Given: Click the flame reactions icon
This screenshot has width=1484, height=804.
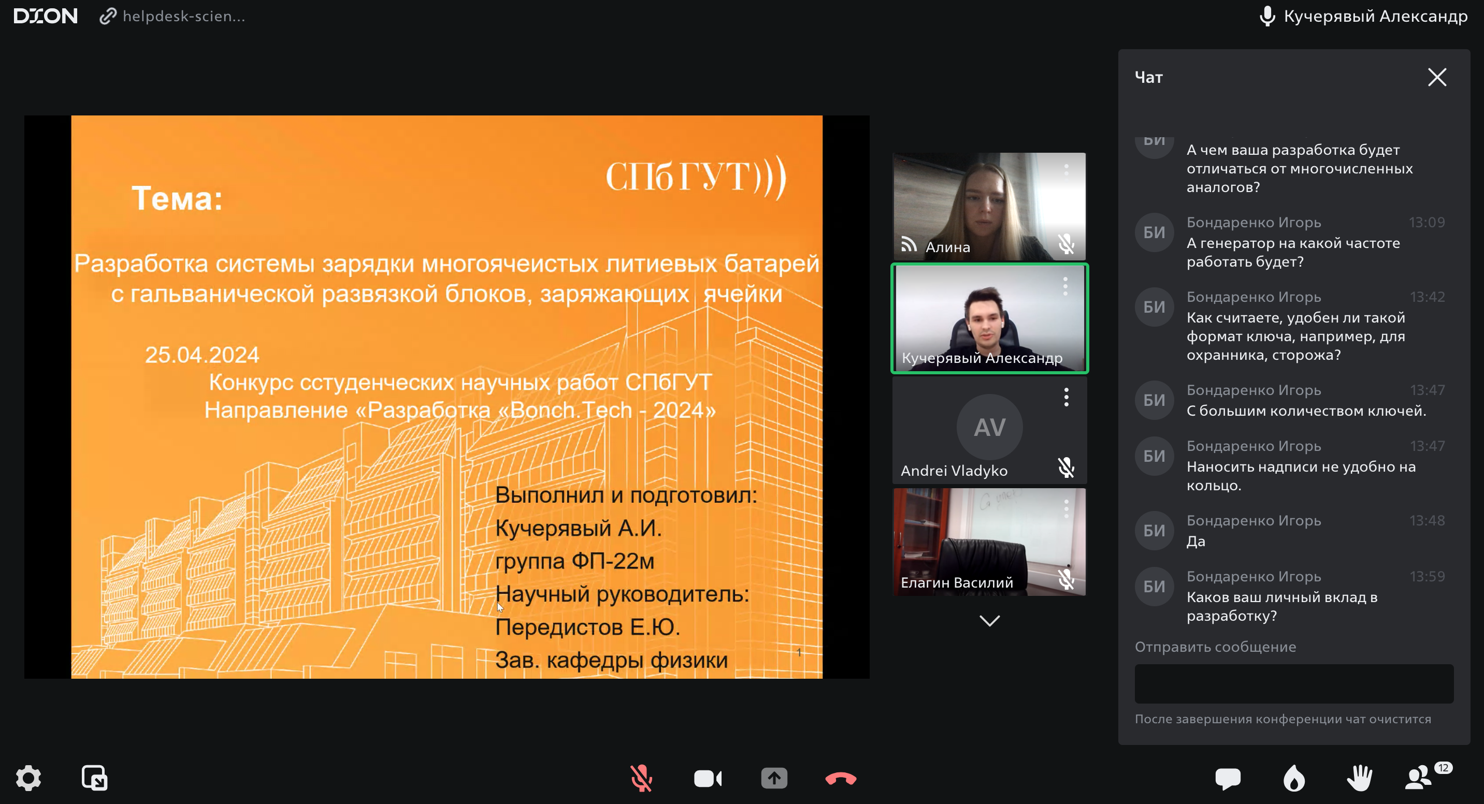Looking at the screenshot, I should click(1294, 778).
